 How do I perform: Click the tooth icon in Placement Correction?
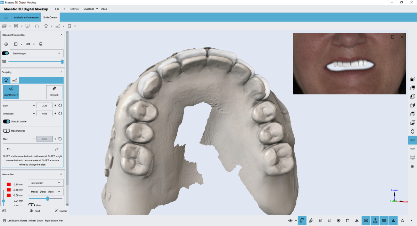click(x=40, y=44)
